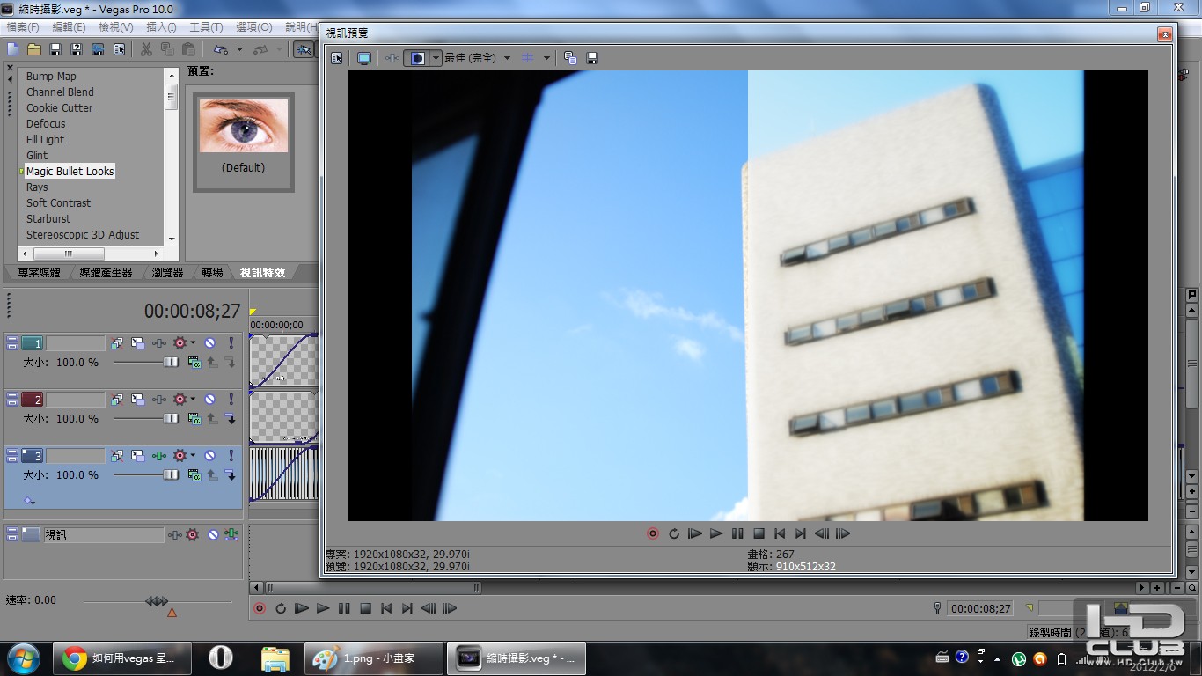Mute video track 1
The height and width of the screenshot is (676, 1202).
209,343
